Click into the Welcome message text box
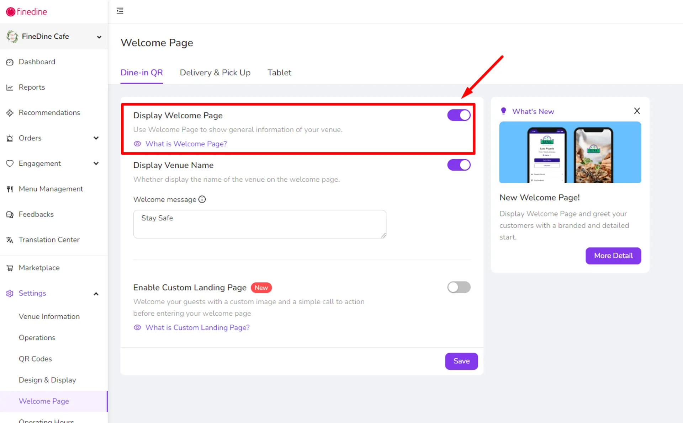The width and height of the screenshot is (683, 423). [260, 224]
